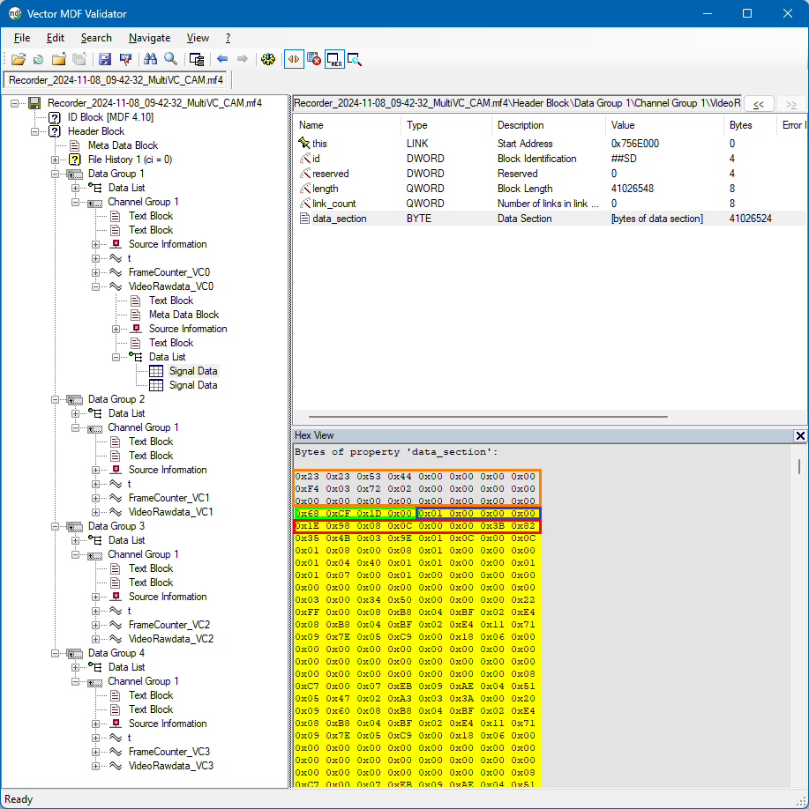Close the Hex View panel
This screenshot has width=809, height=809.
click(x=799, y=435)
